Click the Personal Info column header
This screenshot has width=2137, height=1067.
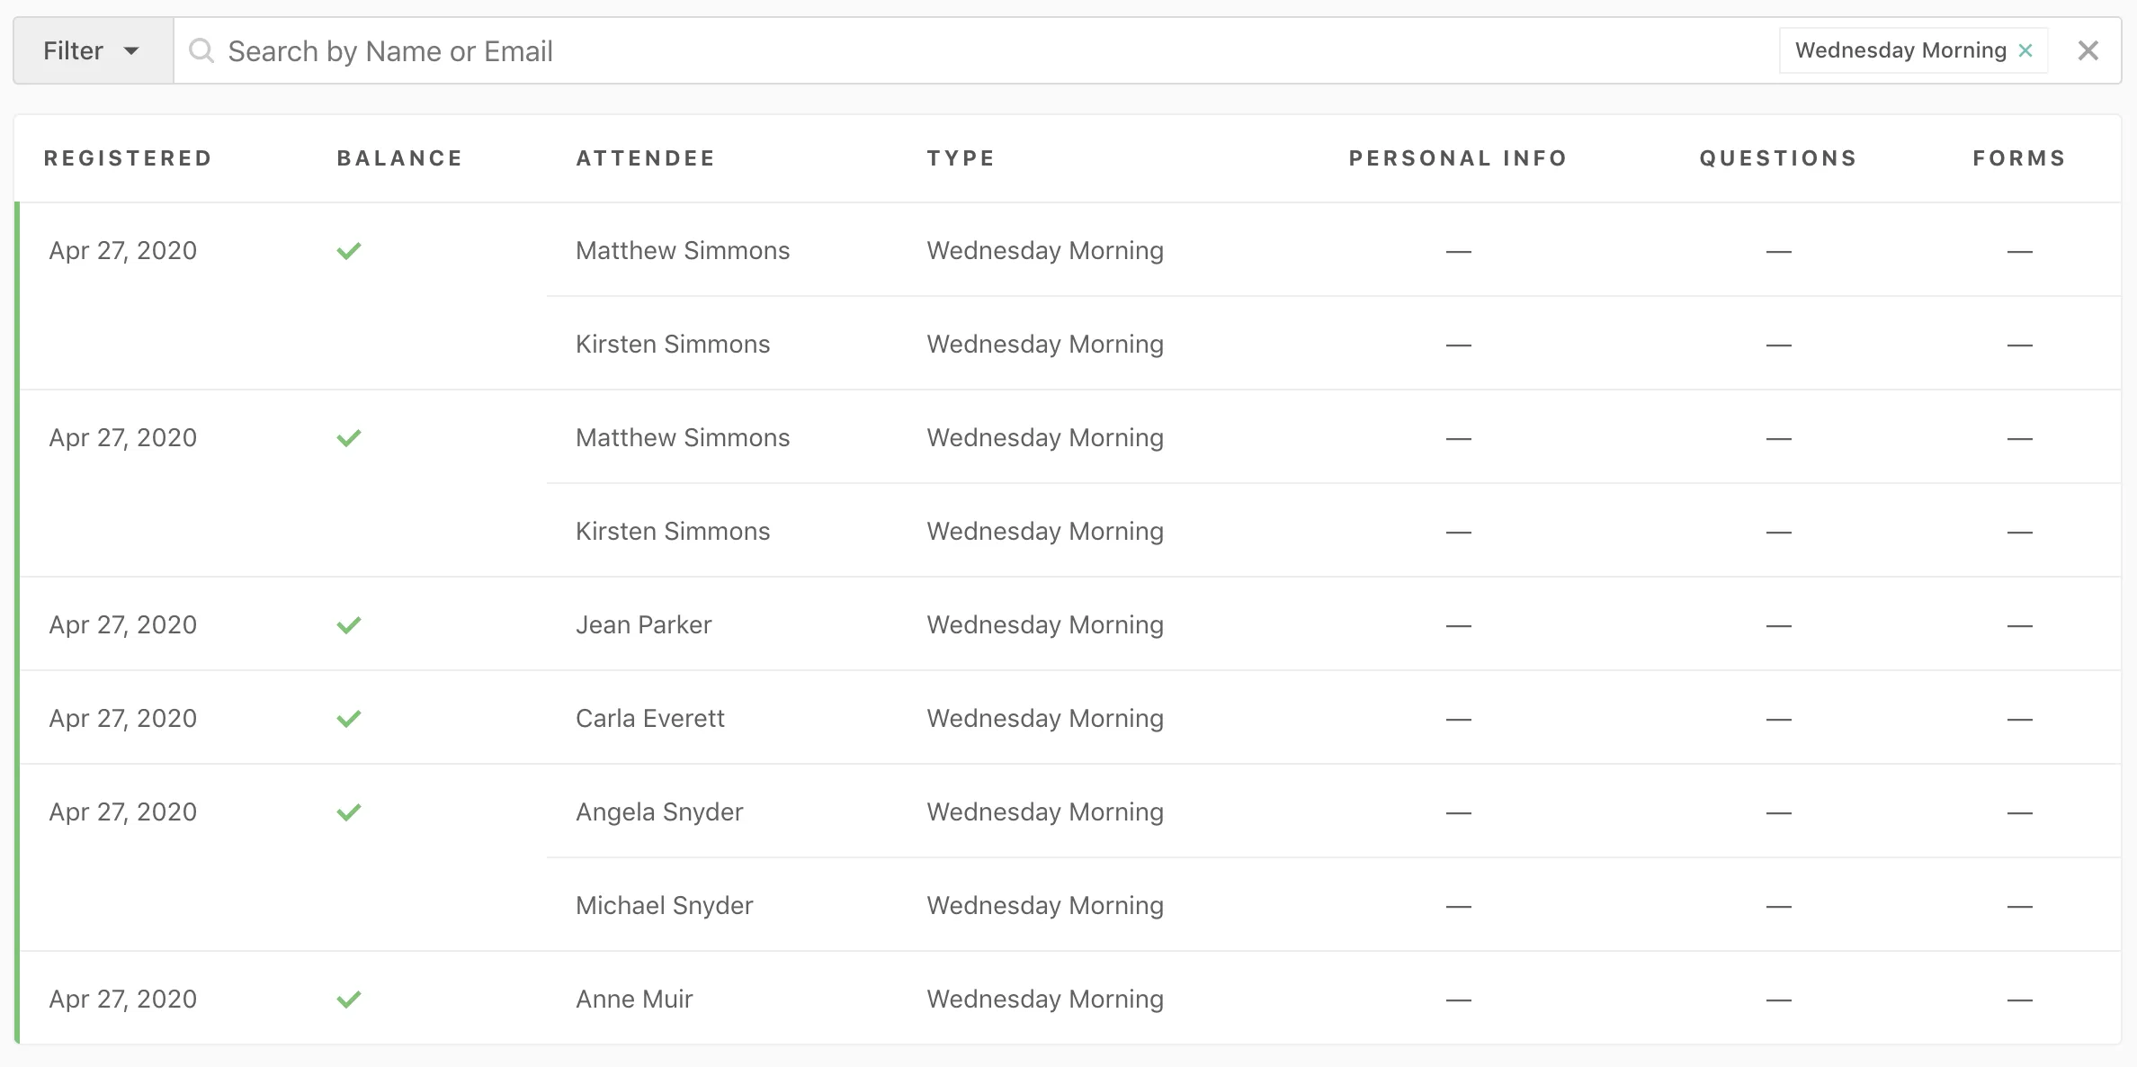1457,158
